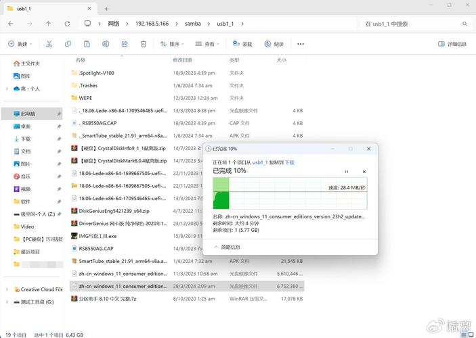Refresh the current folder view

[x=67, y=24]
